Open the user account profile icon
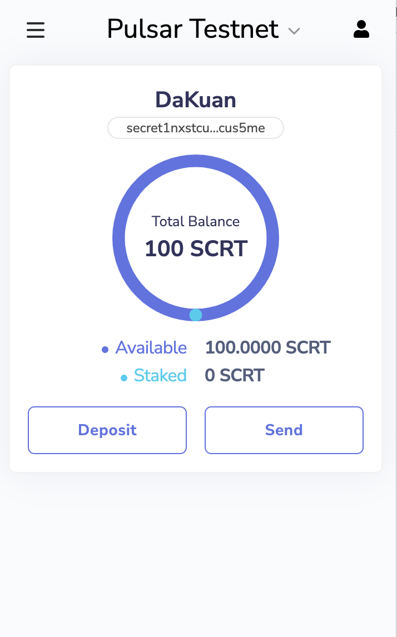This screenshot has height=637, width=397. (361, 29)
